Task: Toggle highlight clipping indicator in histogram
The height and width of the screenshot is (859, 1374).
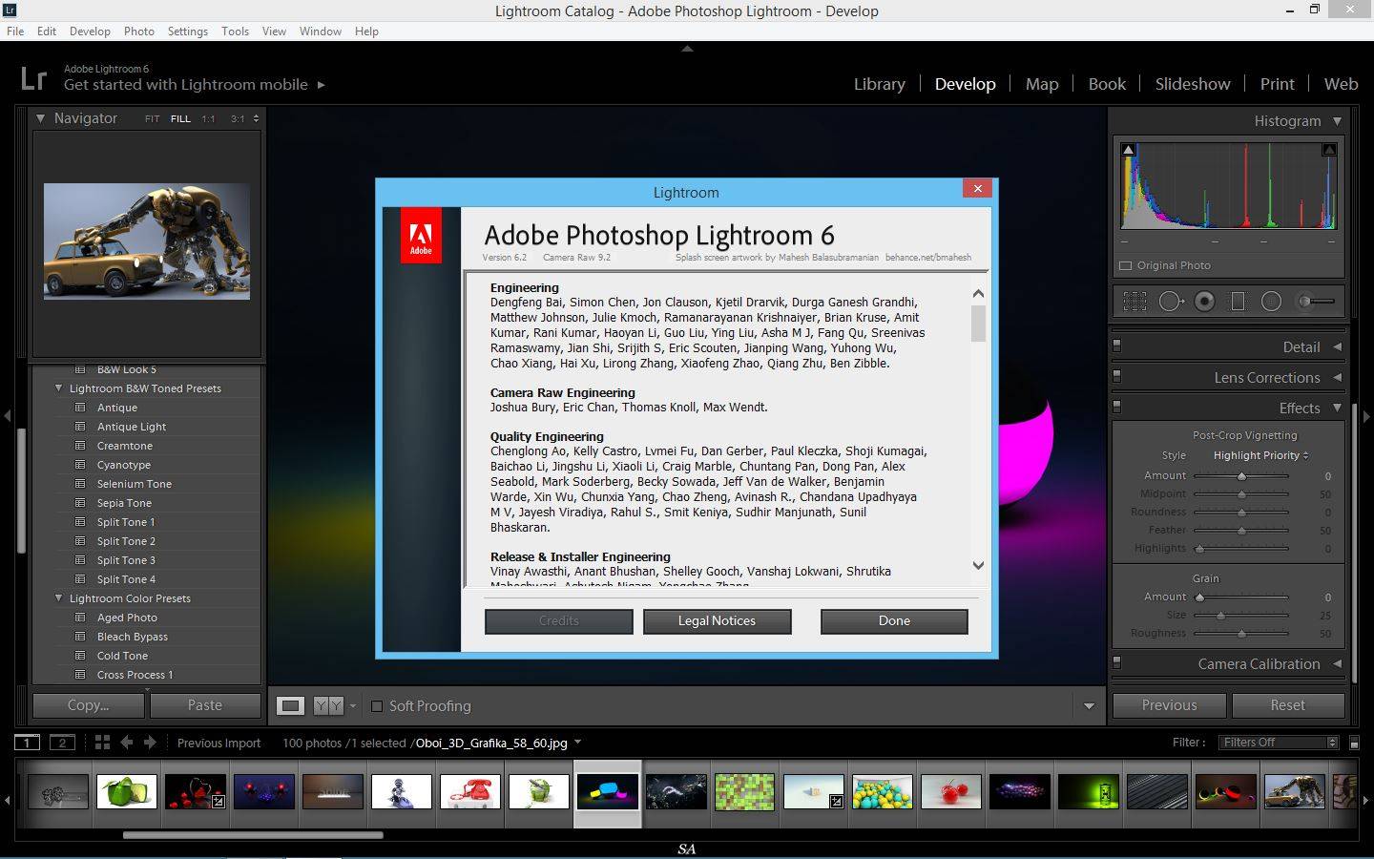Action: 1328,150
